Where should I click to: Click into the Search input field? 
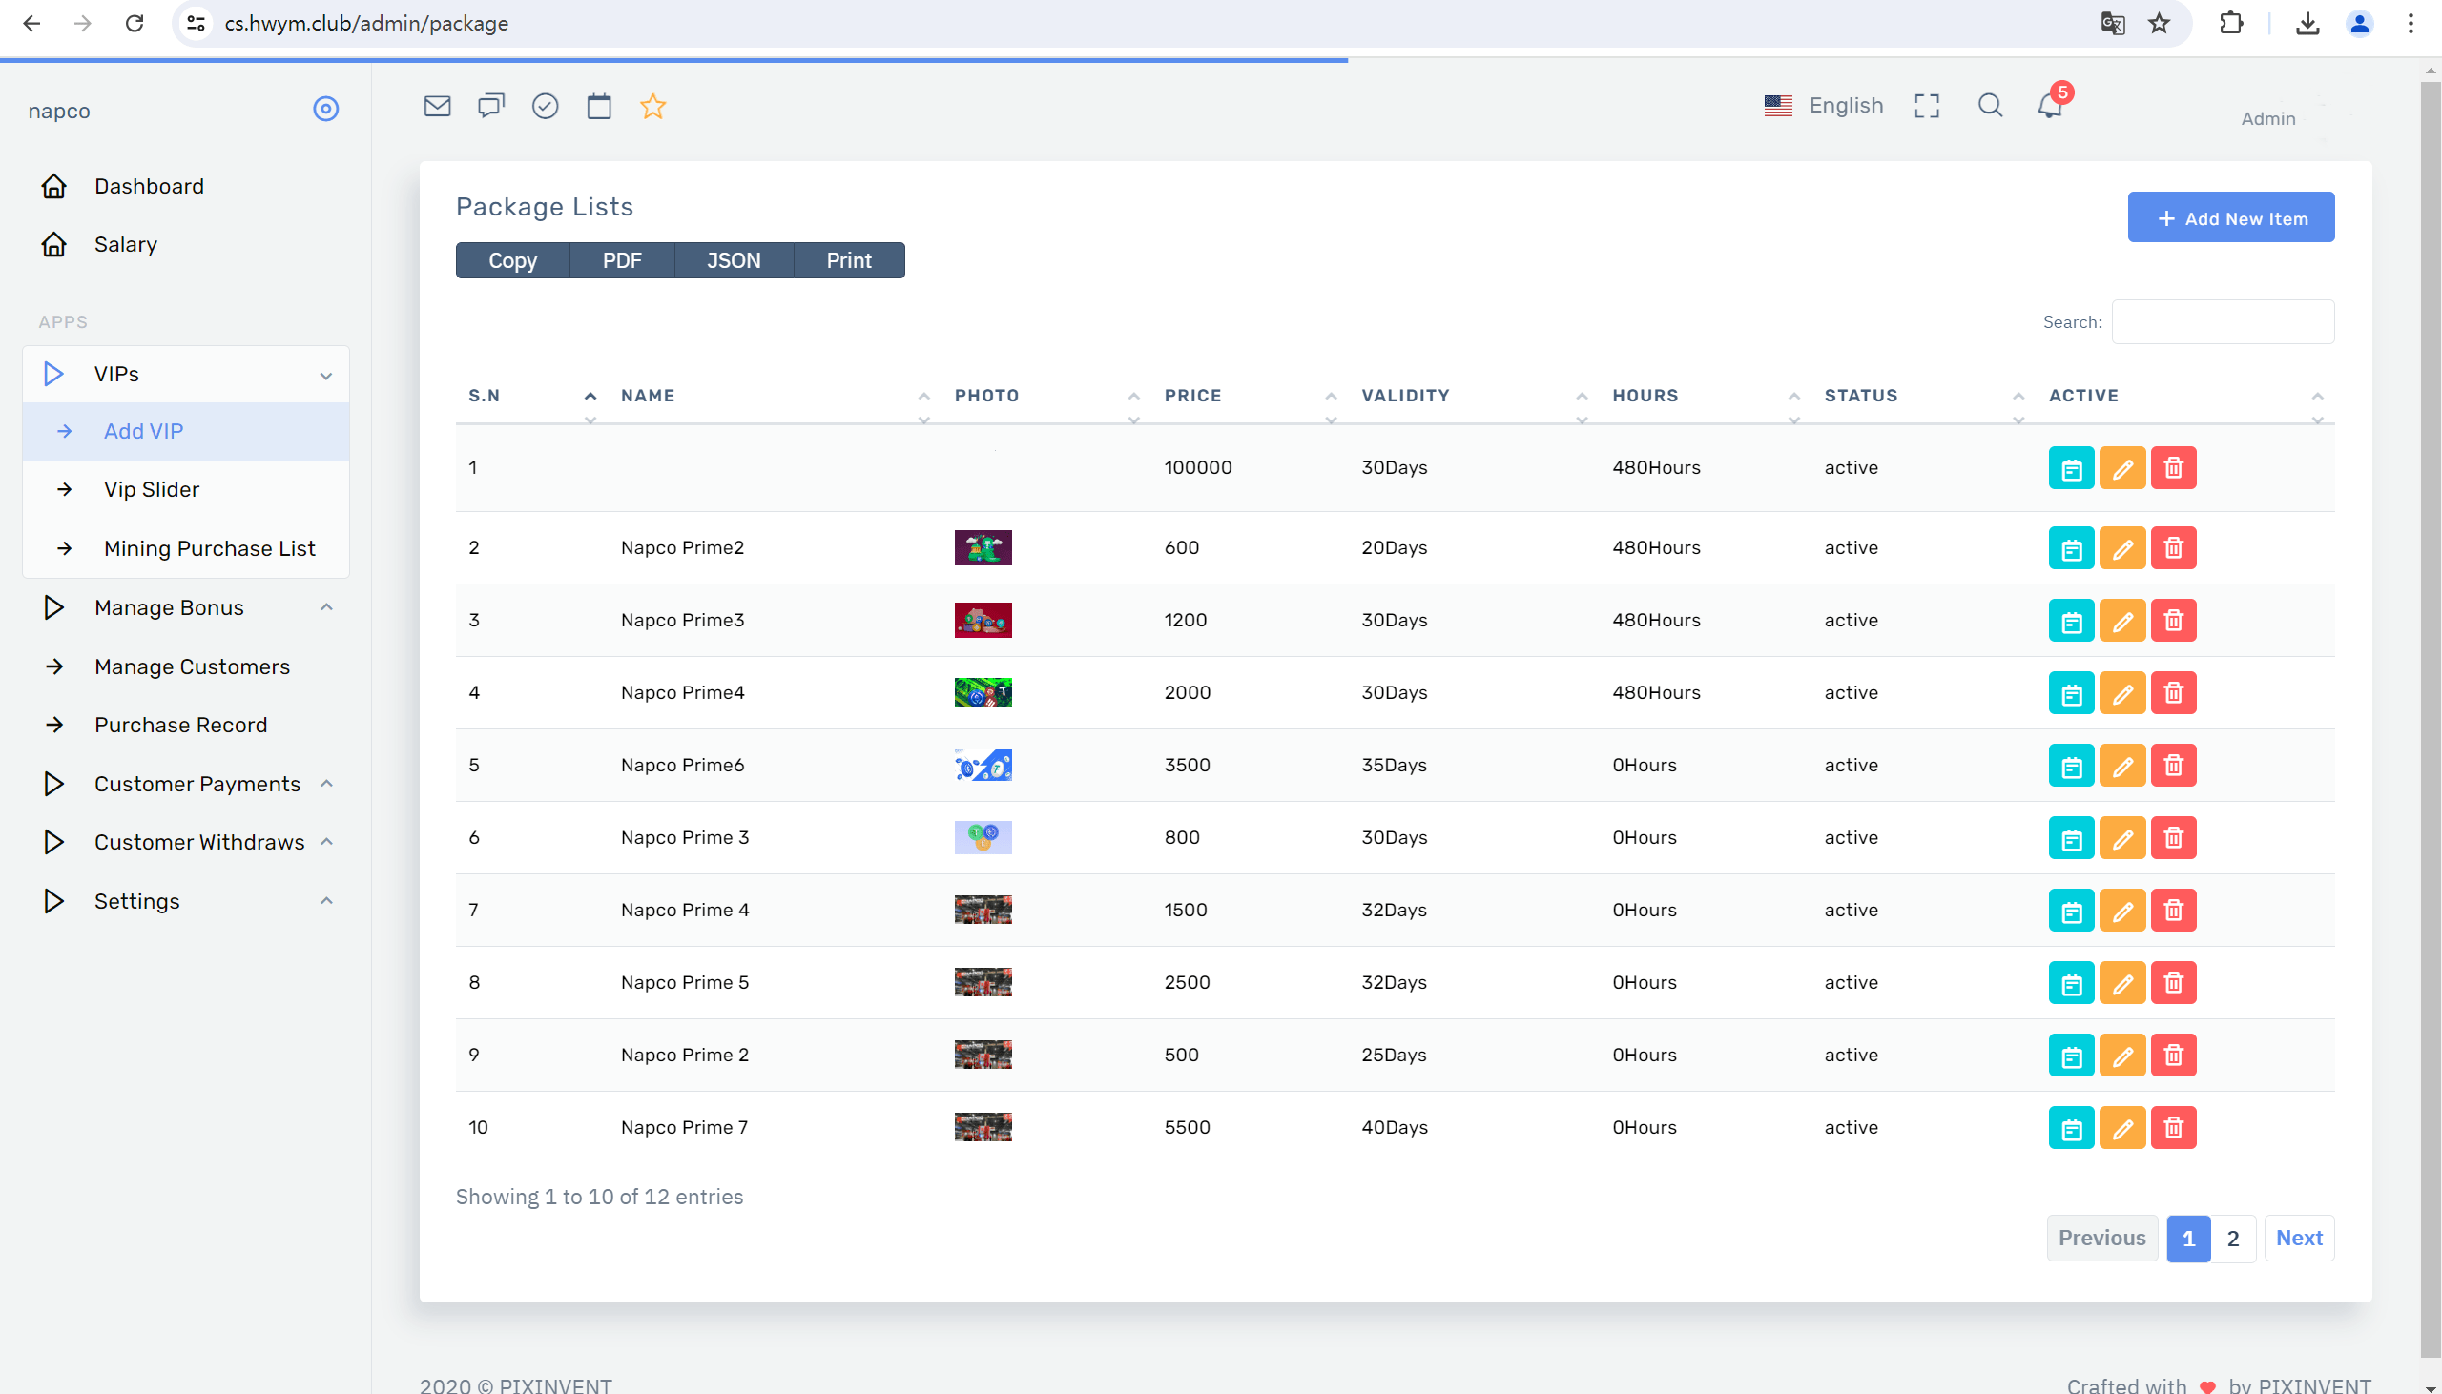click(x=2222, y=322)
